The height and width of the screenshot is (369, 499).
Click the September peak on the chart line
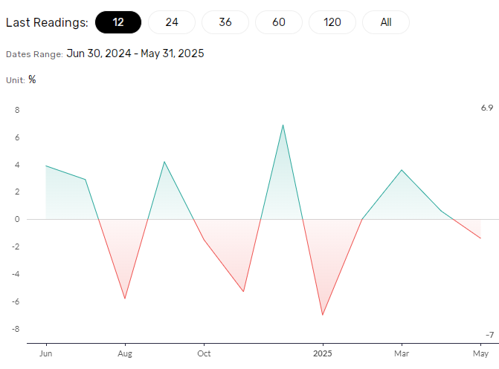point(164,162)
